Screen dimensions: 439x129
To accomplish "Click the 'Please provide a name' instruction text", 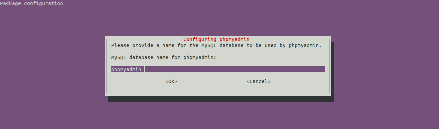I will 216,45.
